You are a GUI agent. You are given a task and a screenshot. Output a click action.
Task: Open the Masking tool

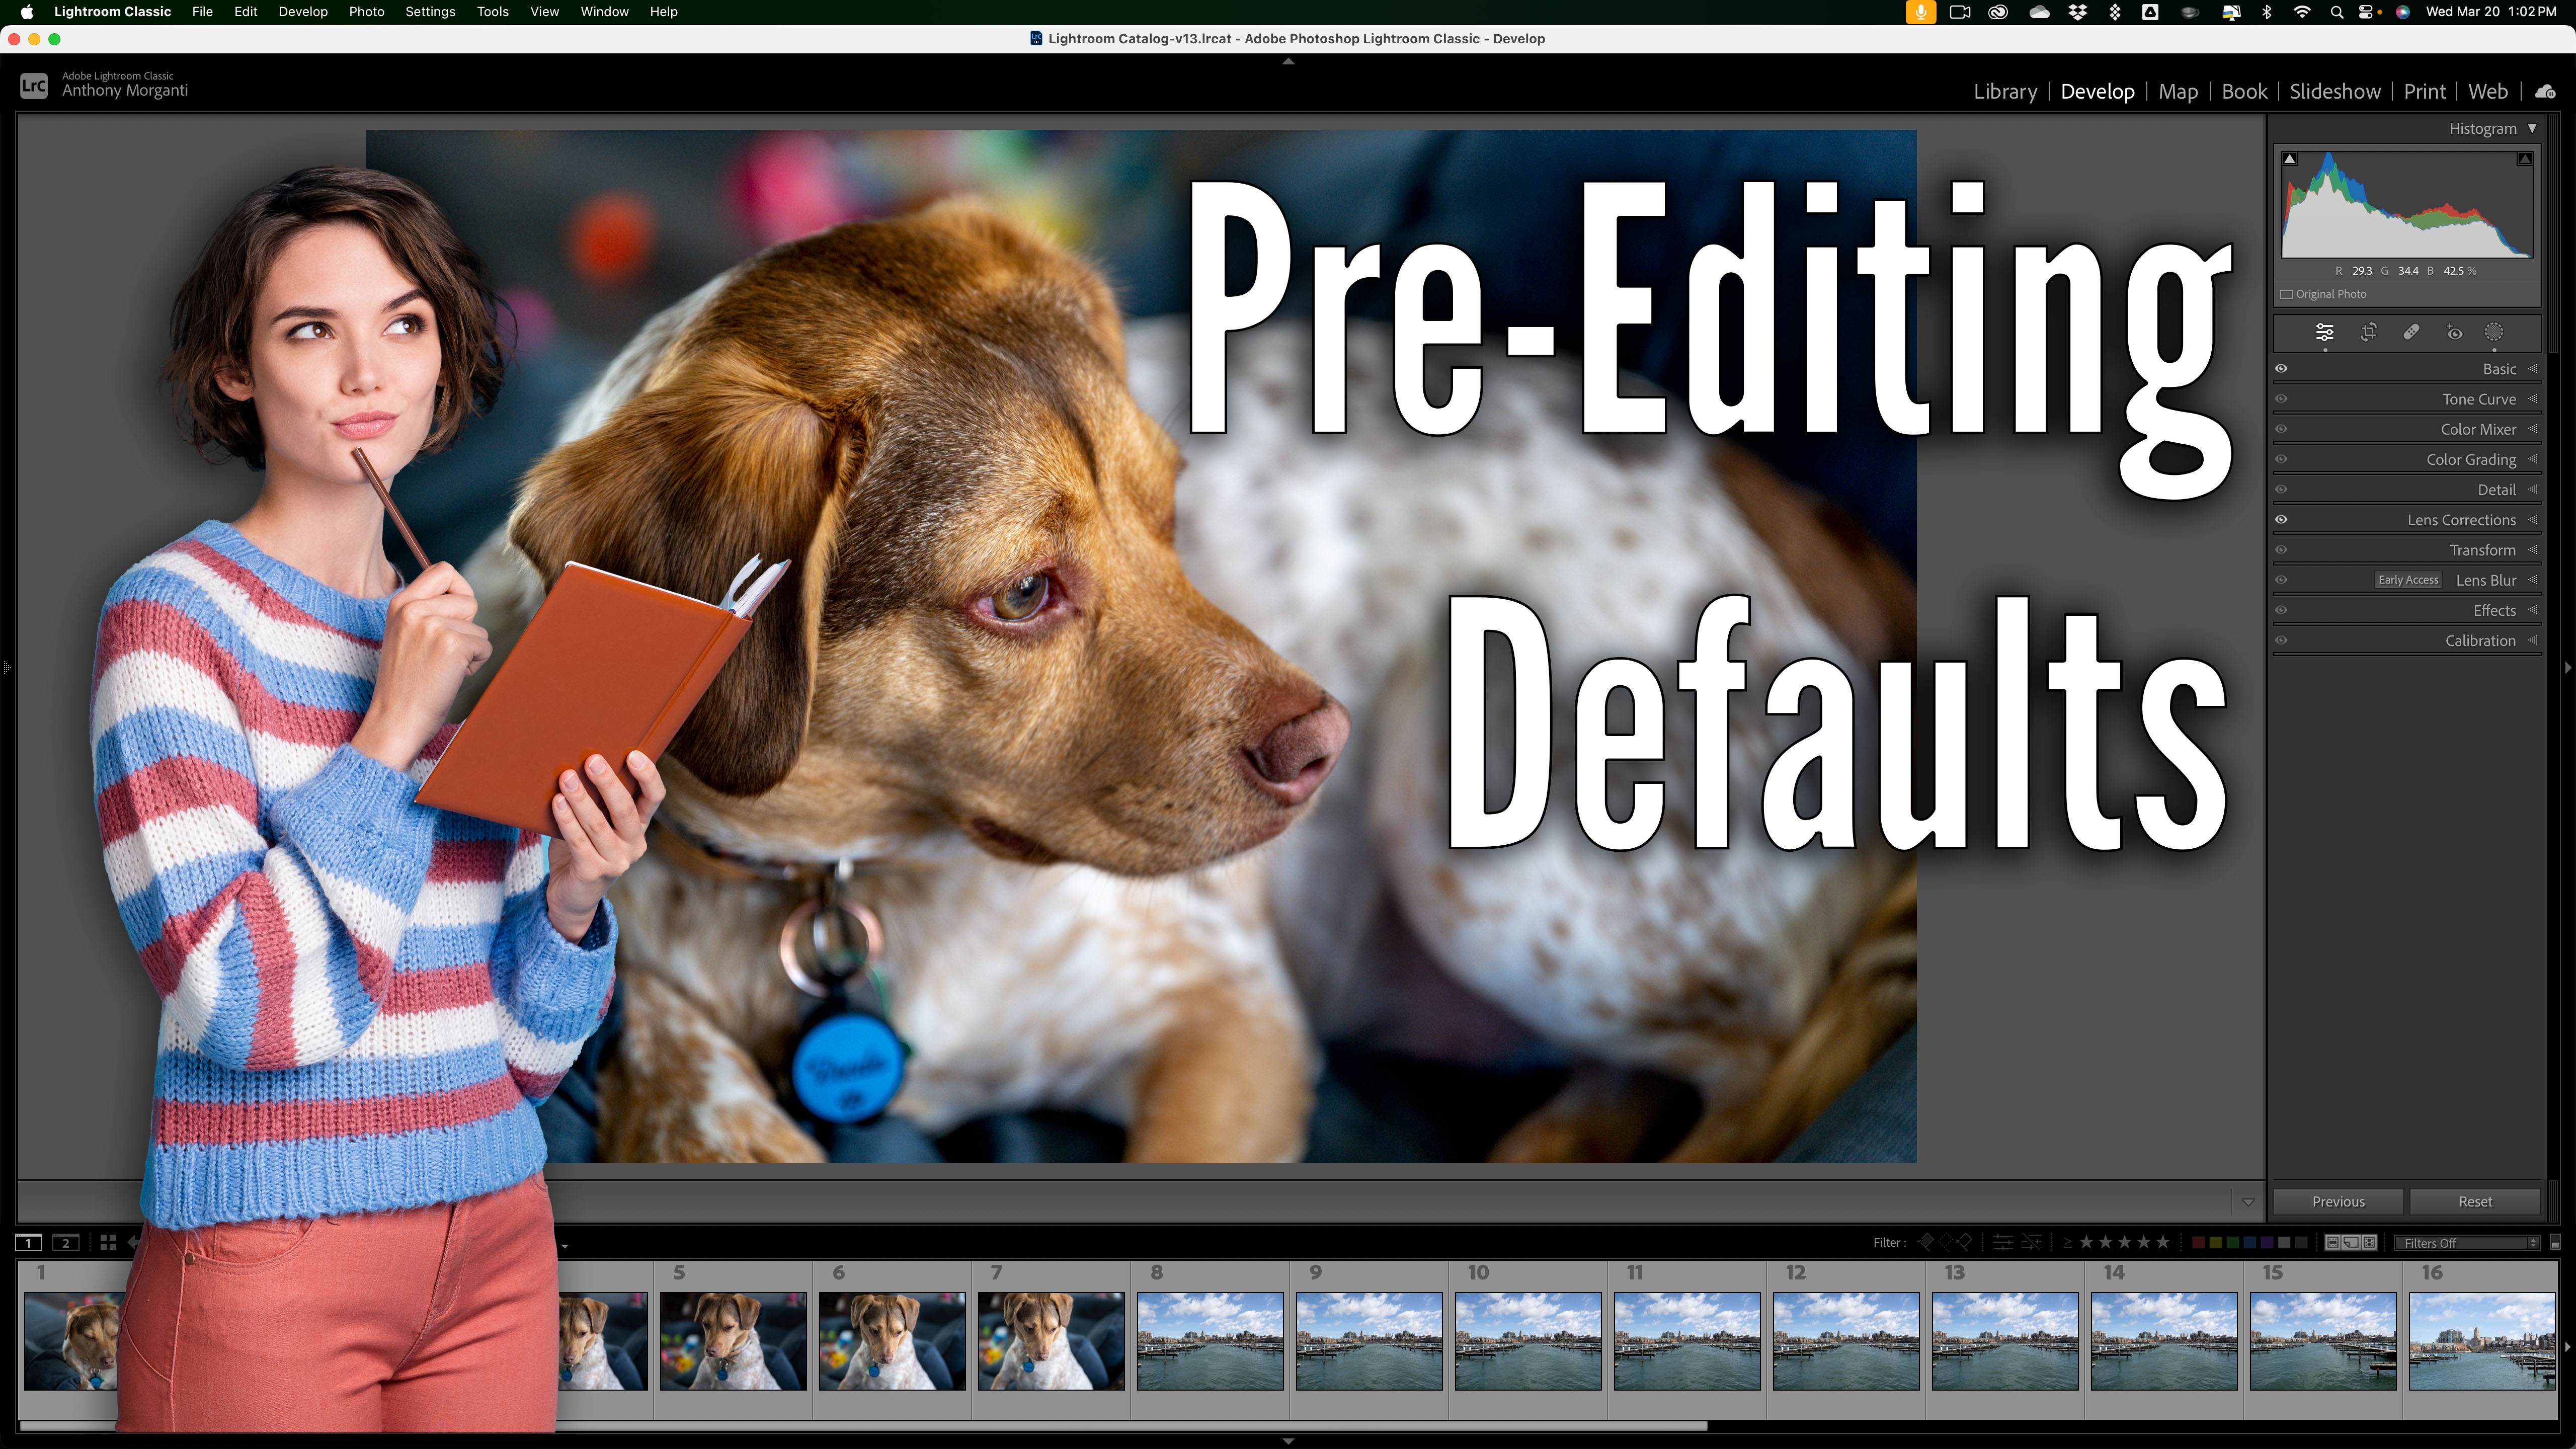tap(2494, 332)
